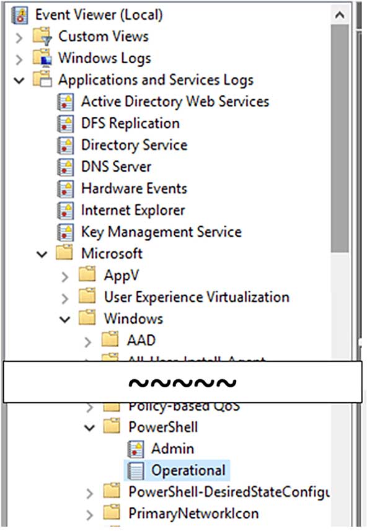Select the PrimaryNetworkIcon label
This screenshot has width=372, height=531.
(x=193, y=514)
